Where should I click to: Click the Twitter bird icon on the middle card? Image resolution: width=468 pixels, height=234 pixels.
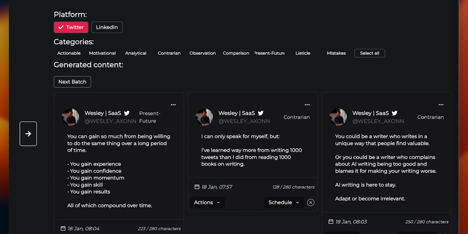click(x=261, y=113)
